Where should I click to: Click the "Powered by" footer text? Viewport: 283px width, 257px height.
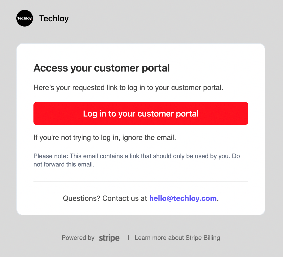[78, 238]
